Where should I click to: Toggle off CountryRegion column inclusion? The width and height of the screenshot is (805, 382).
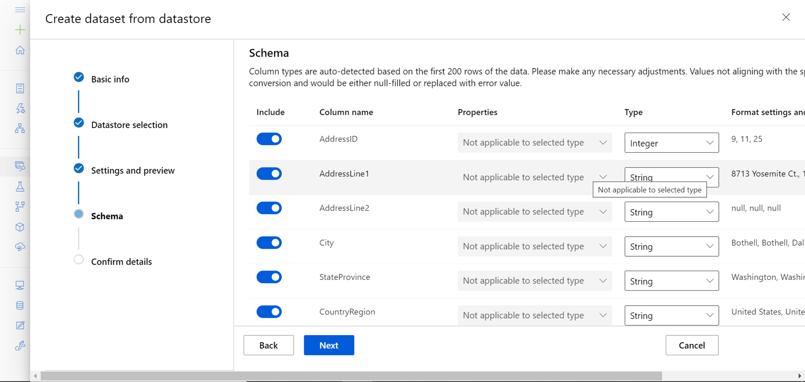coord(269,312)
